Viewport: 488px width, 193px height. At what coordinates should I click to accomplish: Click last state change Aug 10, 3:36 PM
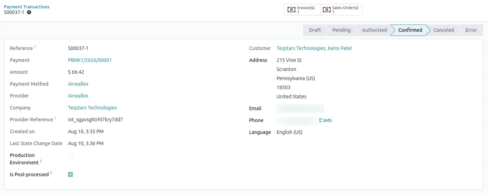pos(86,143)
